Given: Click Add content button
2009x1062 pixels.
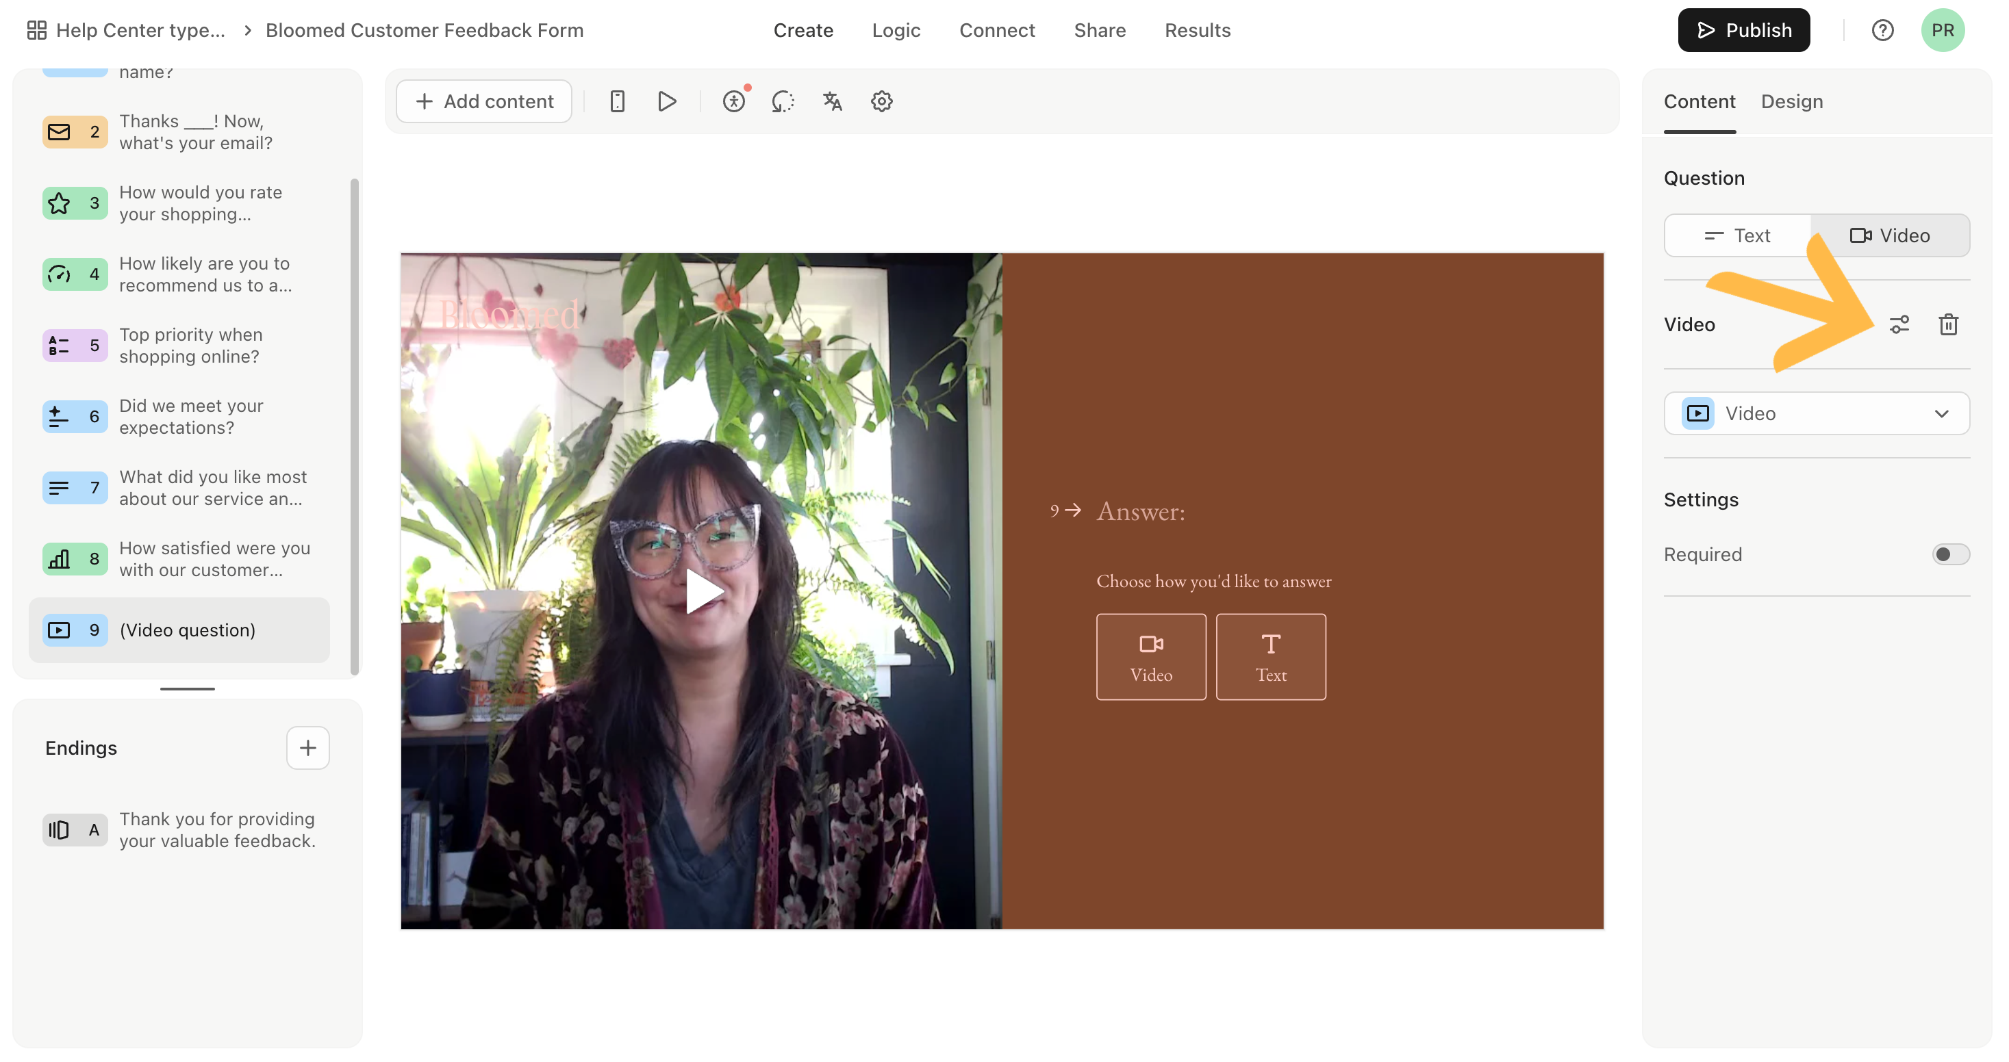Looking at the screenshot, I should coord(483,101).
